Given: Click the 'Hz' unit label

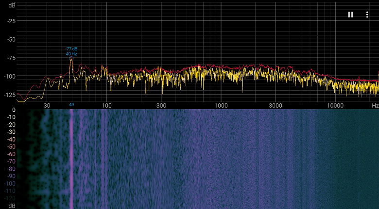Looking at the screenshot, I should (375, 105).
